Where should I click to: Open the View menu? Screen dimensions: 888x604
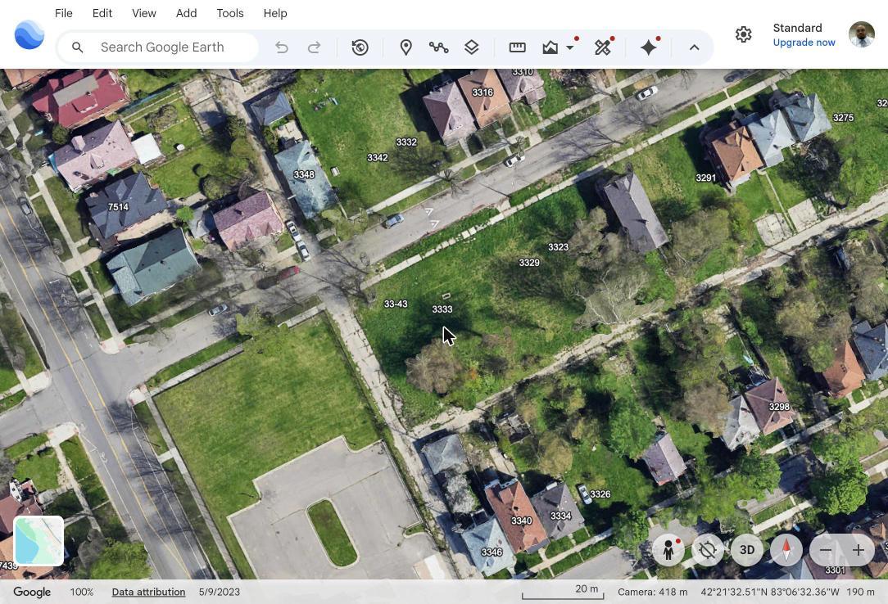pyautogui.click(x=144, y=13)
